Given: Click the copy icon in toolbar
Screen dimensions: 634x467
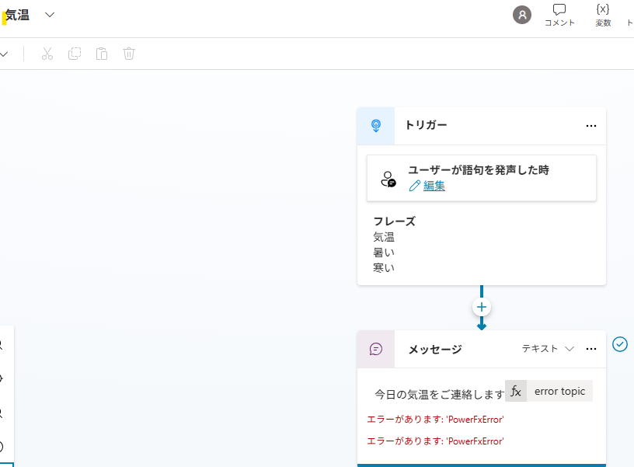Looking at the screenshot, I should 75,54.
